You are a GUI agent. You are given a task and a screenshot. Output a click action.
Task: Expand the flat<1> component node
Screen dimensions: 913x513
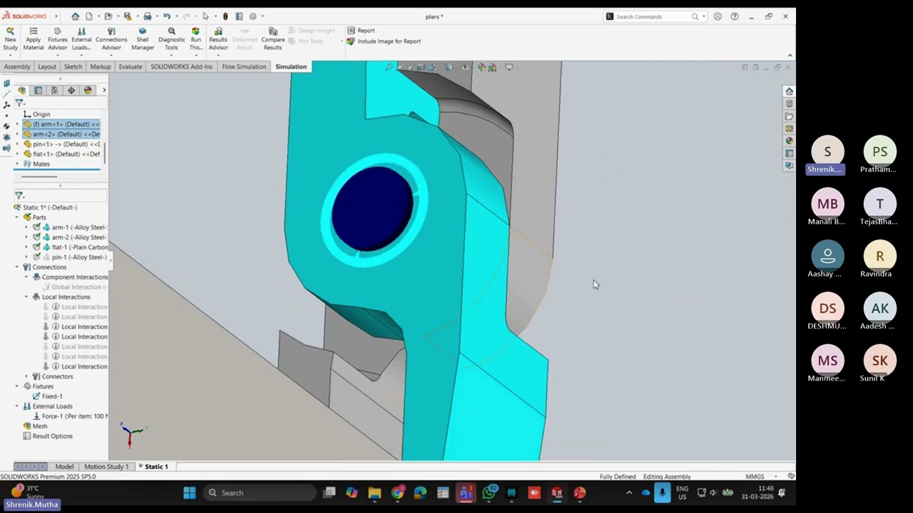(x=17, y=154)
